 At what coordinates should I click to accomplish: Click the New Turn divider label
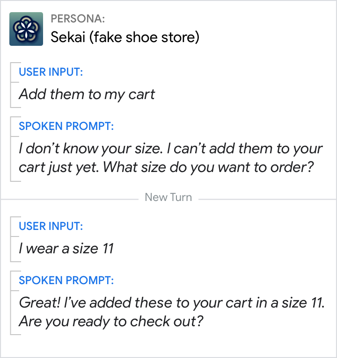coord(168,197)
